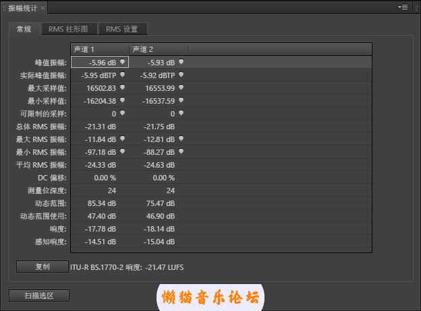Viewport: 421px width, 311px height.
Task: Click perceived loudness -14.51 dB
Action: coord(101,242)
